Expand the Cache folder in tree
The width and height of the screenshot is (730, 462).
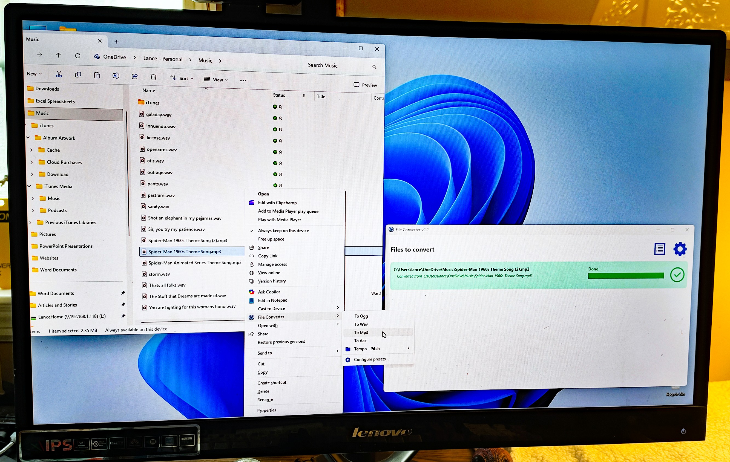click(x=31, y=150)
